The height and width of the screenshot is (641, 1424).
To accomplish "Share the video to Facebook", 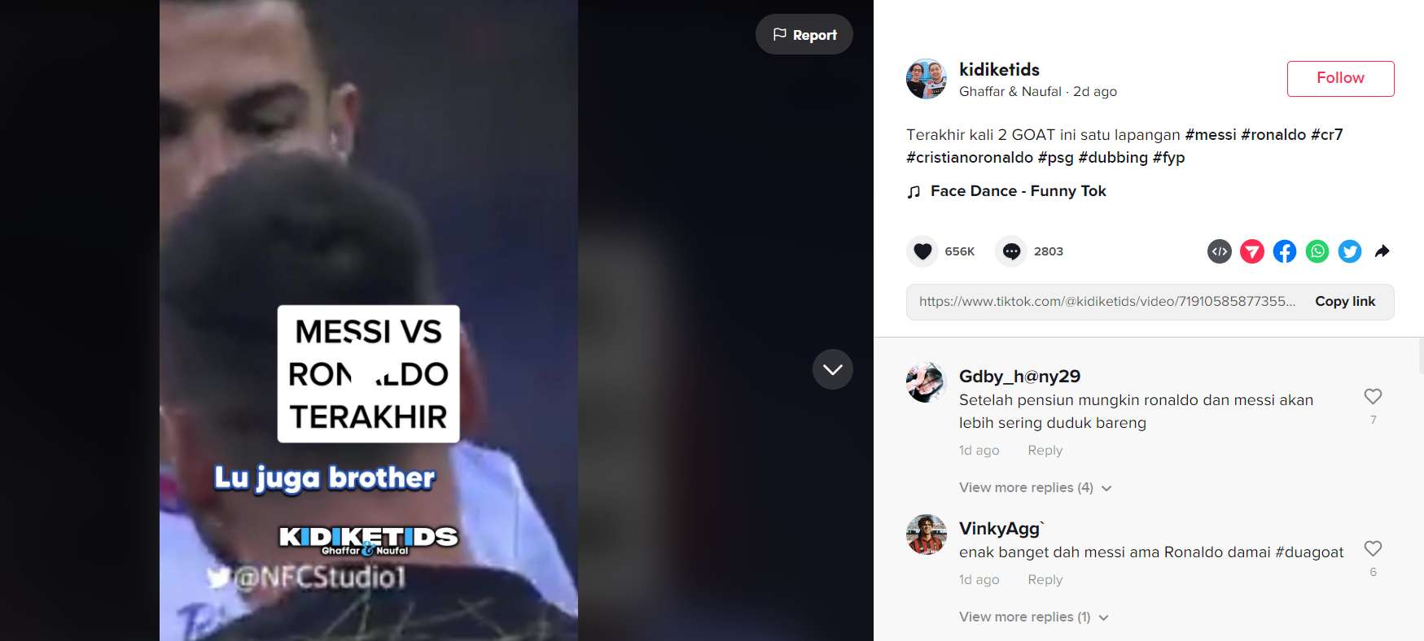I will point(1285,251).
